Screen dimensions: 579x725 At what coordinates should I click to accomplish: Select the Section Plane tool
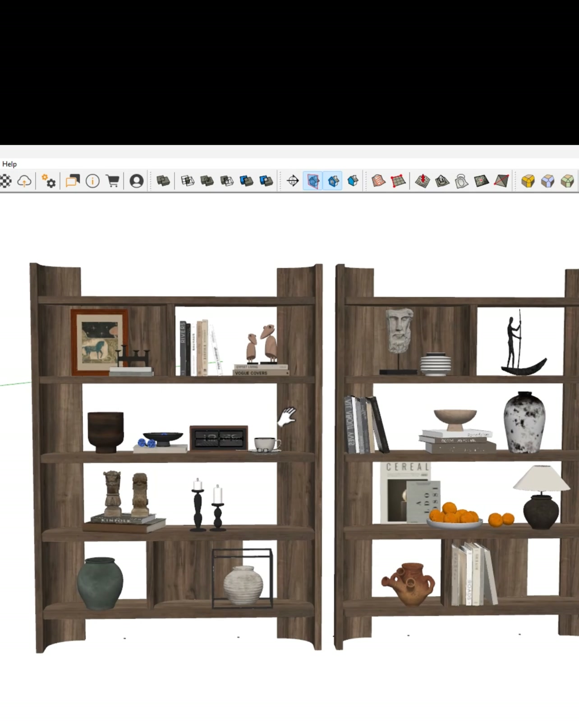293,181
